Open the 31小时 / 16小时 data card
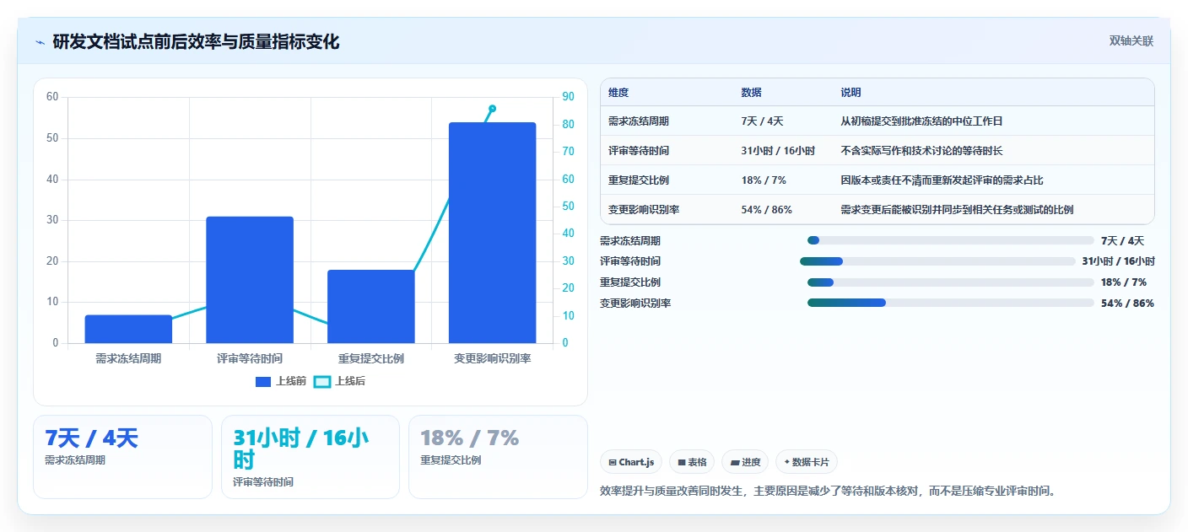Image resolution: width=1188 pixels, height=532 pixels. click(310, 457)
